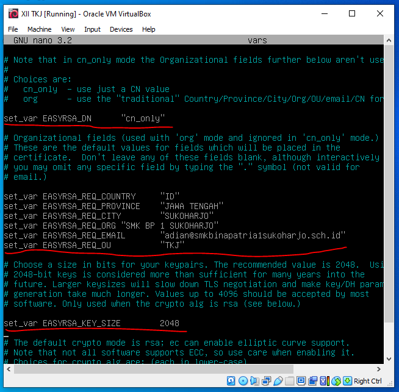Open the Input menu
399x392 pixels.
click(x=92, y=29)
